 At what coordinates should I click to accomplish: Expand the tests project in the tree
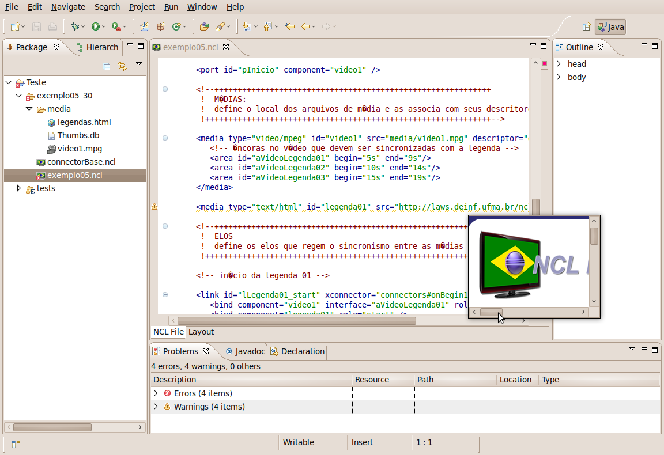coord(18,188)
